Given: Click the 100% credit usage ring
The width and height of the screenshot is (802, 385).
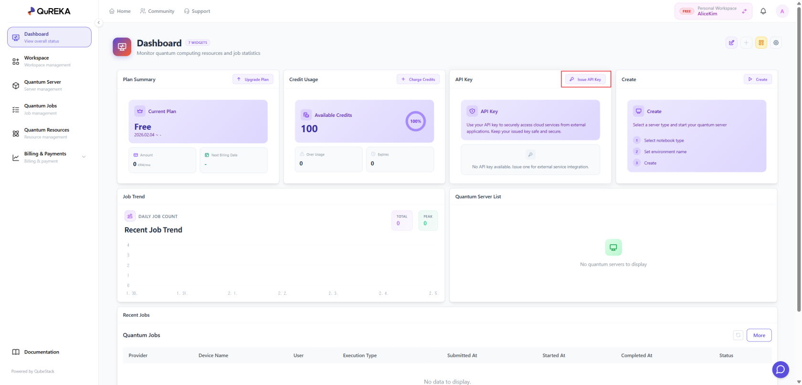Looking at the screenshot, I should coord(415,121).
